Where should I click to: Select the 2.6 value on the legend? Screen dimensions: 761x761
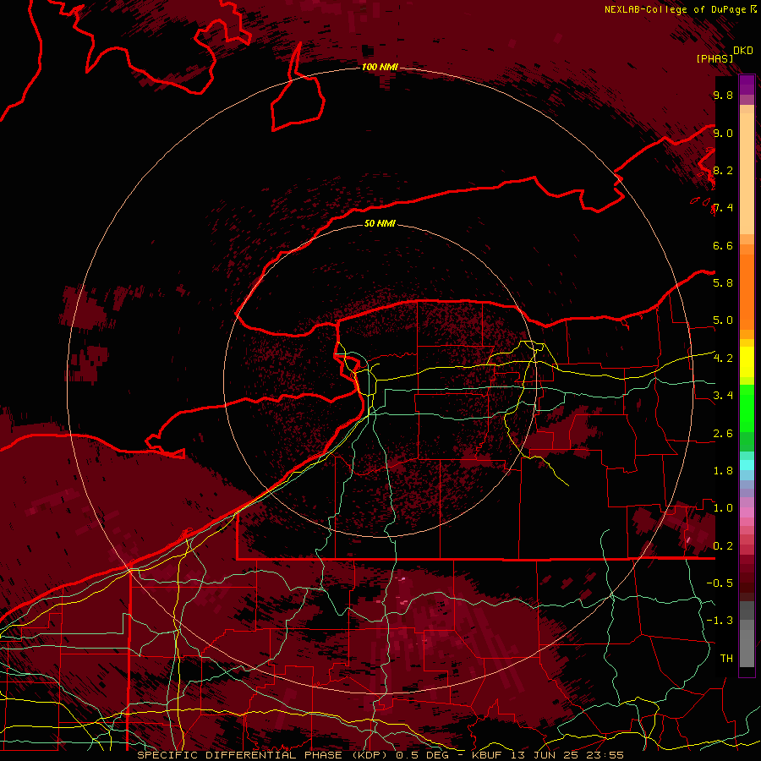(x=723, y=433)
